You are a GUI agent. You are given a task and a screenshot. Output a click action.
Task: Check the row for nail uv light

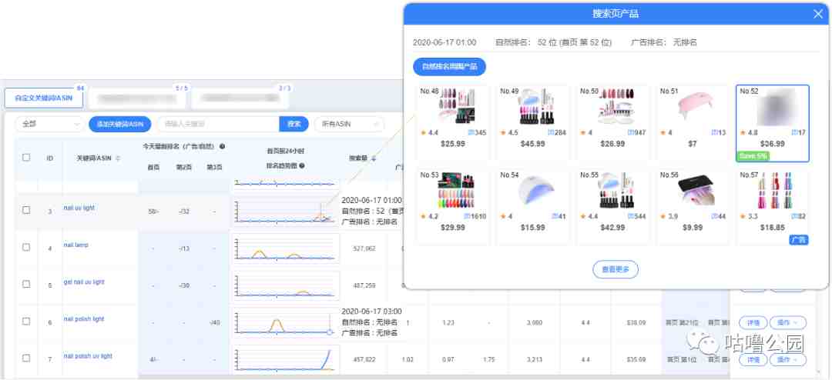pos(26,210)
